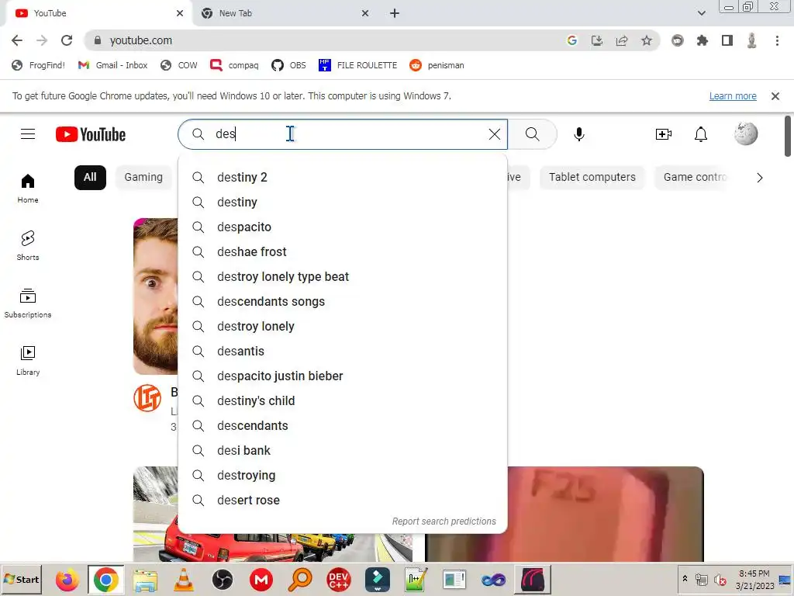Launch Firefox from taskbar
This screenshot has height=596, width=794.
[67, 580]
